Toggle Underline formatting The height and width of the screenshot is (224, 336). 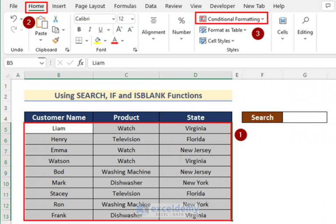(x=100, y=29)
